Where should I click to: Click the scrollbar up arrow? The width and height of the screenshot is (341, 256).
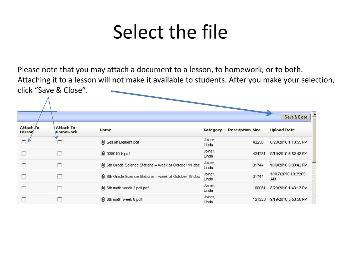(314, 115)
